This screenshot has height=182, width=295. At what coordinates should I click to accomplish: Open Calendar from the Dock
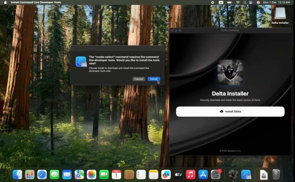click(116, 175)
